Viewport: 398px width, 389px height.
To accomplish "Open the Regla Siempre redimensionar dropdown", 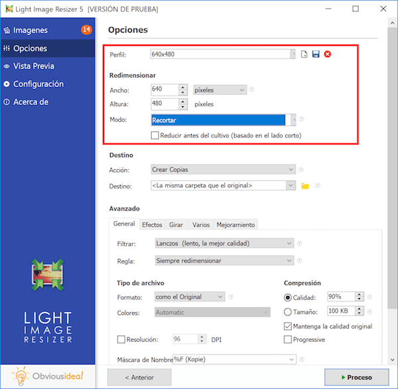I will click(224, 261).
